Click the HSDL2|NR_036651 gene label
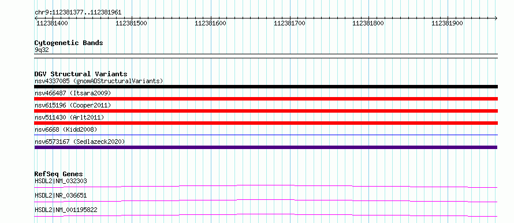The height and width of the screenshot is (223, 514). tap(61, 195)
